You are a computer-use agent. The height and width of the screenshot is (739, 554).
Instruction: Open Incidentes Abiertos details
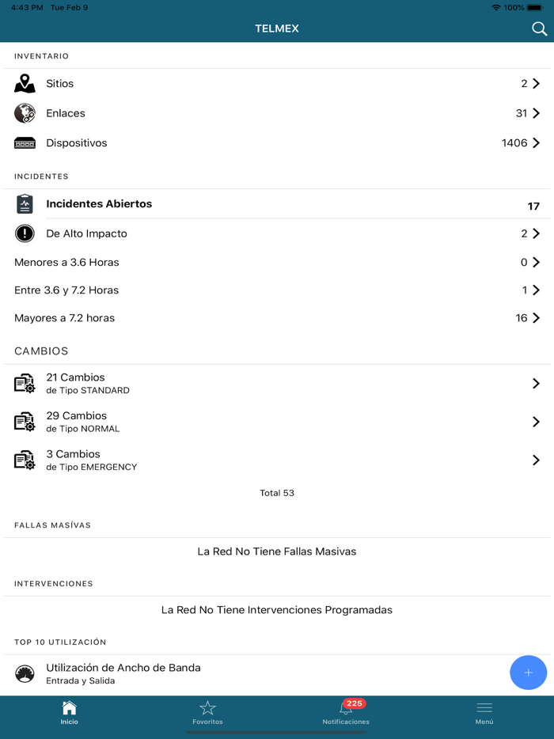pos(277,203)
